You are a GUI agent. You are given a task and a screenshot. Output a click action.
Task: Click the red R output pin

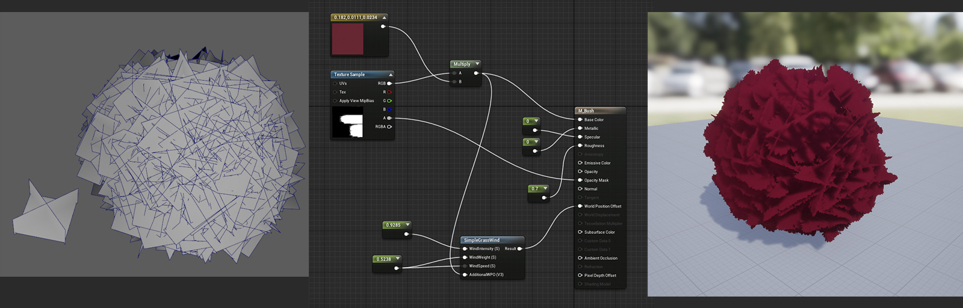[x=389, y=92]
